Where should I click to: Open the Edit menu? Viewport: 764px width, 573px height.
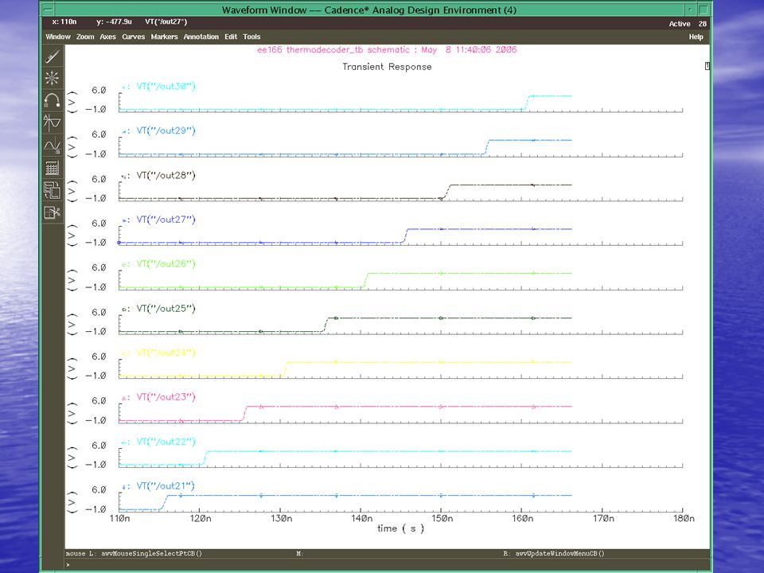(x=231, y=37)
